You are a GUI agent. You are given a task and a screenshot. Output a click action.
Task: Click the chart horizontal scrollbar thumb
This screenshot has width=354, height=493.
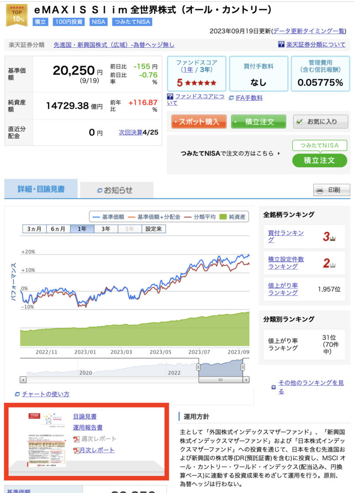tap(221, 380)
